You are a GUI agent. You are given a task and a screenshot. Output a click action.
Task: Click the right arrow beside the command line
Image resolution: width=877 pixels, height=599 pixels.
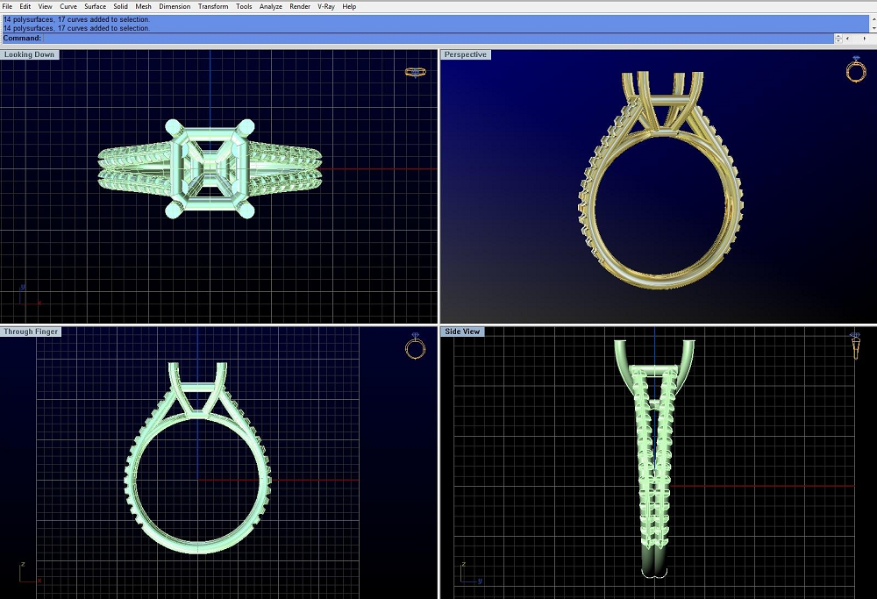coord(865,39)
